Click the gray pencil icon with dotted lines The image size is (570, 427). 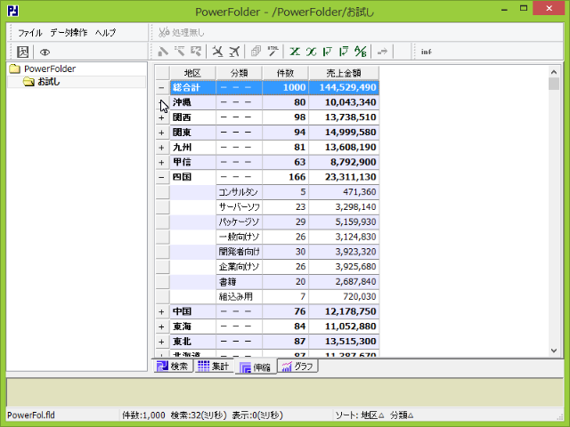point(180,52)
